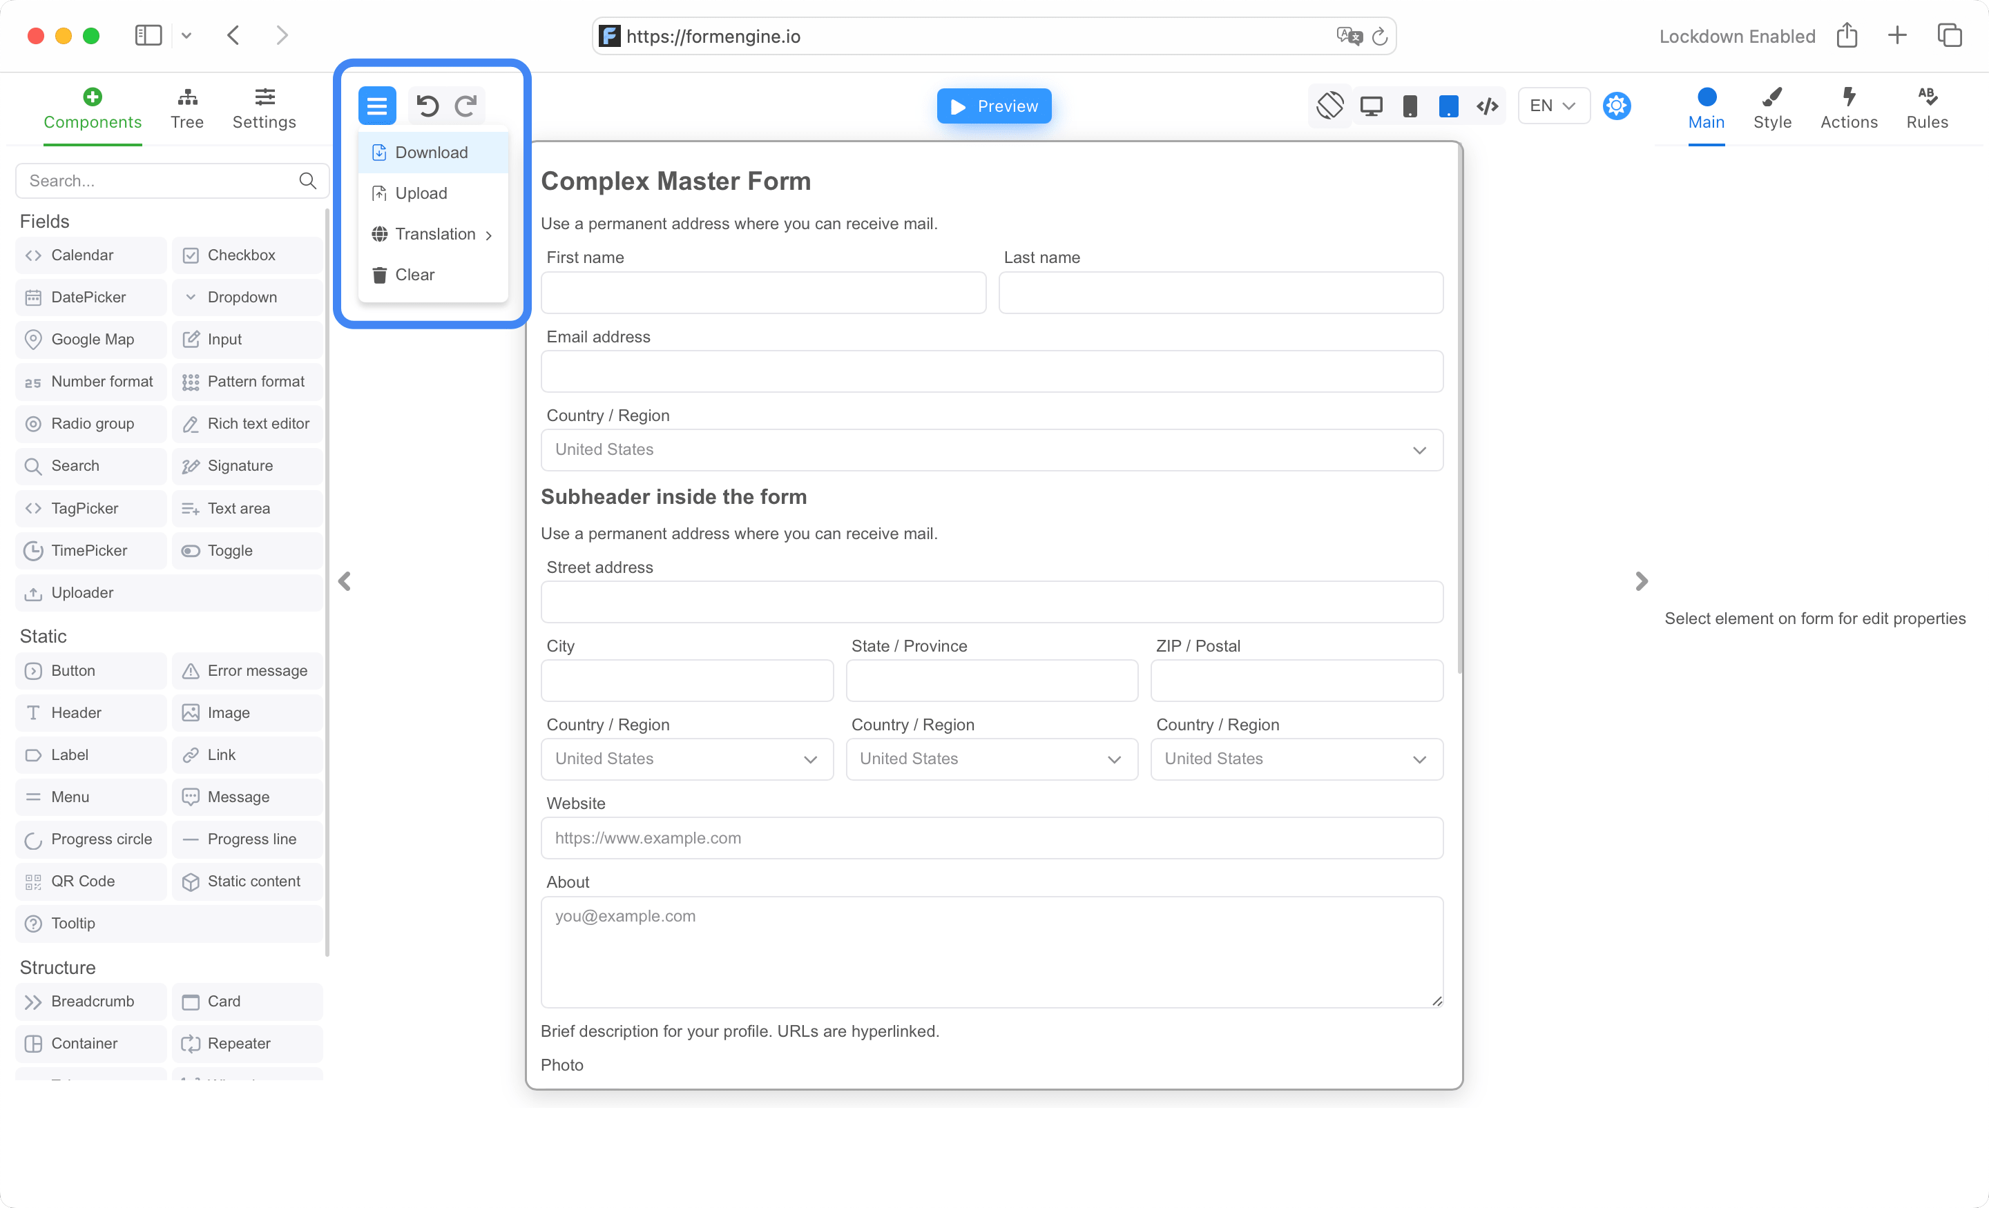Toggle device orientation rotate icon
1989x1208 pixels.
point(1330,106)
